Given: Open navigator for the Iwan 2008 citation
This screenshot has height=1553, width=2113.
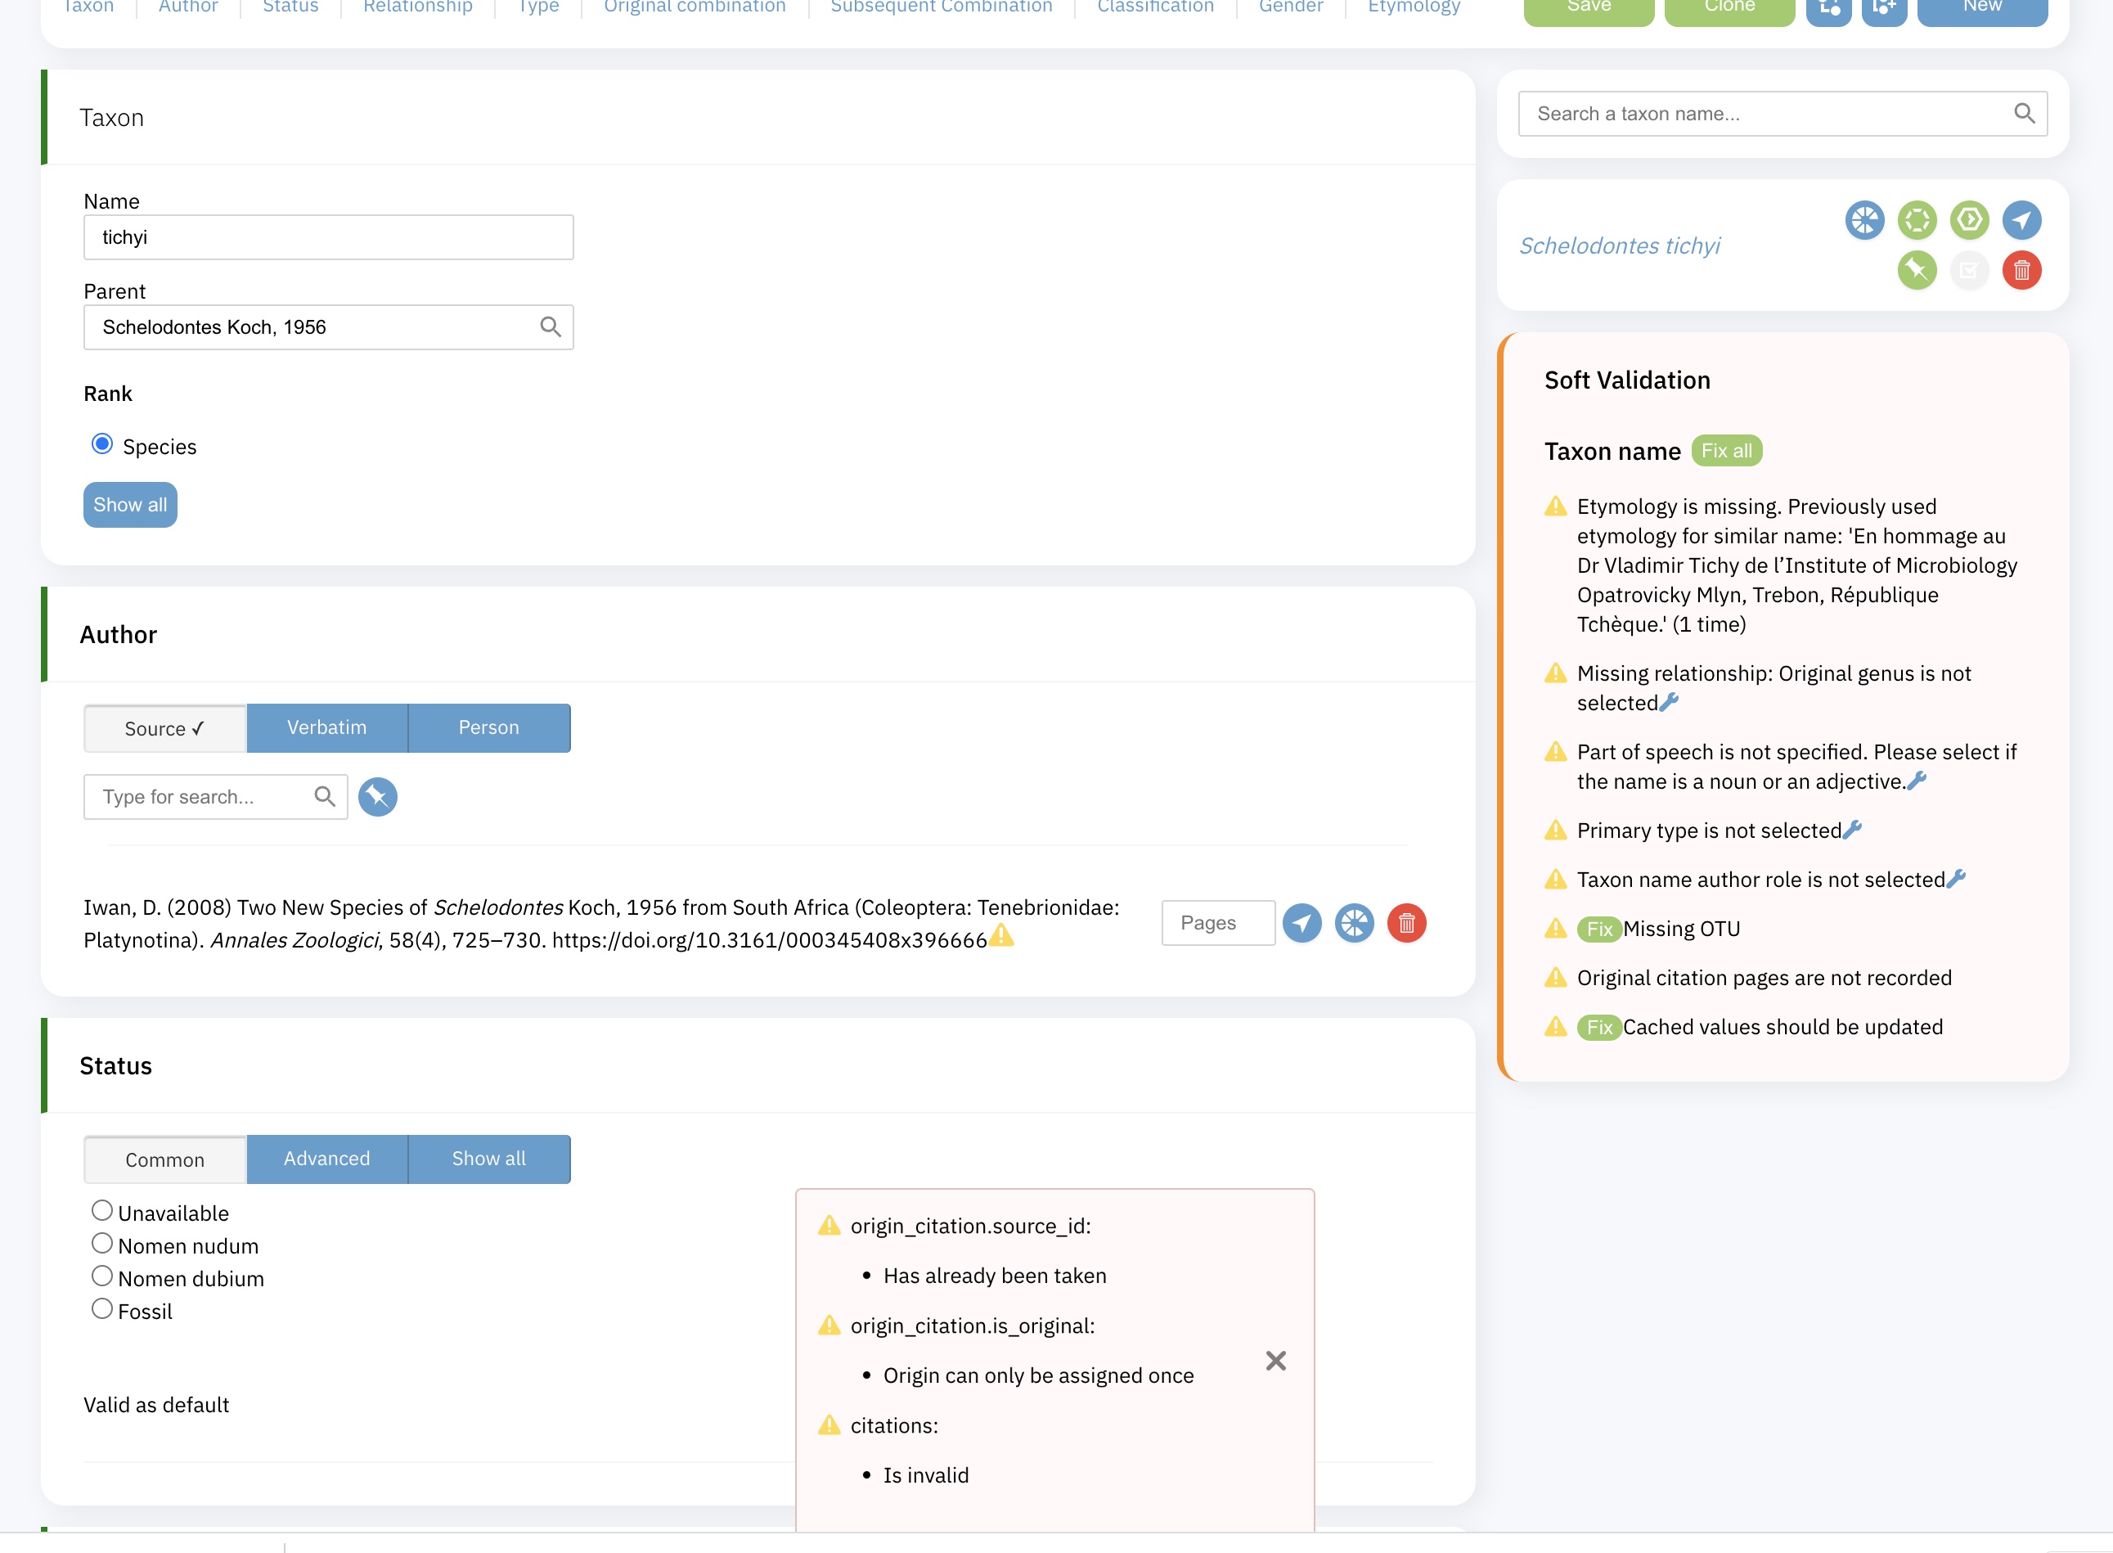Looking at the screenshot, I should (x=1303, y=923).
